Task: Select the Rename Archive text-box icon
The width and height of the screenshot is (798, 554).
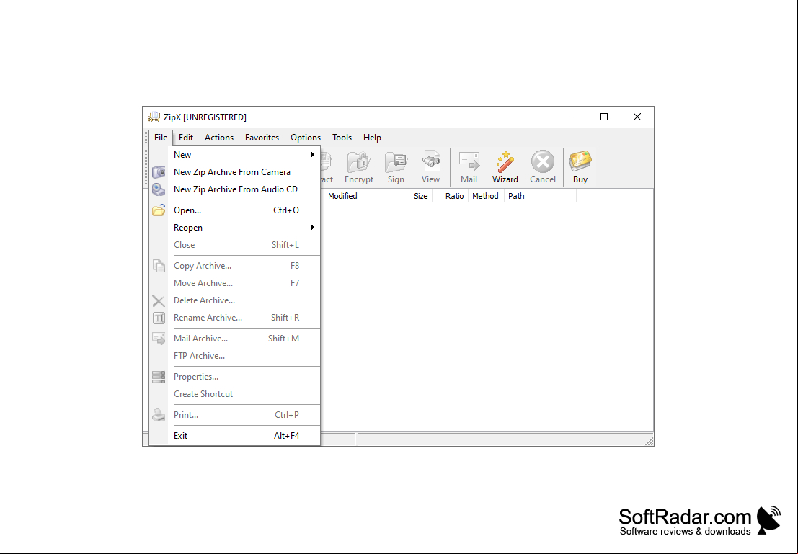Action: click(159, 318)
